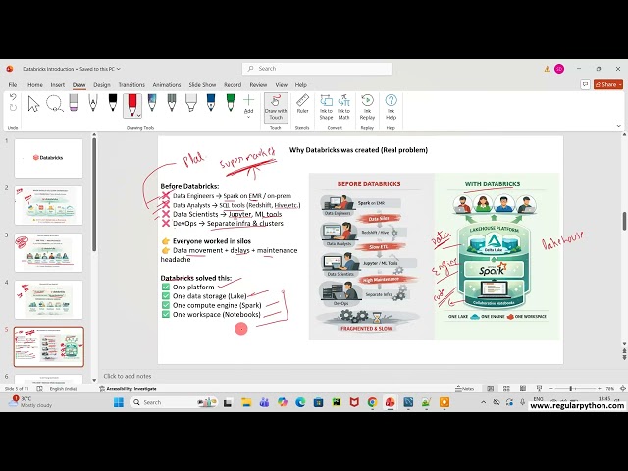Switch to Slide Sorter view
Screen dimensions: 628x471
(506, 389)
